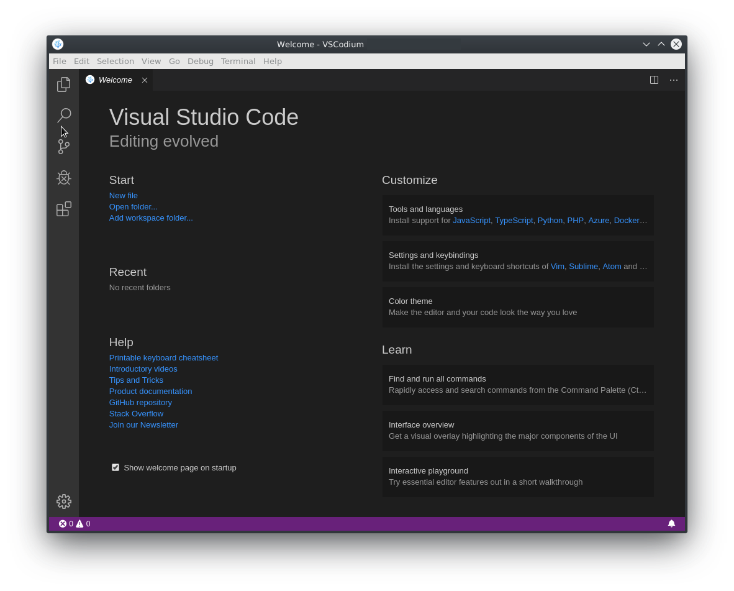The image size is (734, 591).
Task: Open the Help menu
Action: [273, 61]
